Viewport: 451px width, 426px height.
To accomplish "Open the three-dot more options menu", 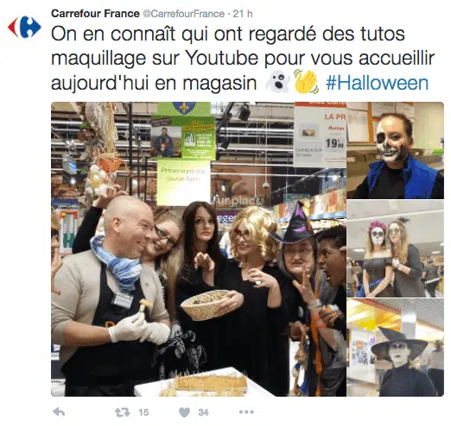I will coord(246,412).
